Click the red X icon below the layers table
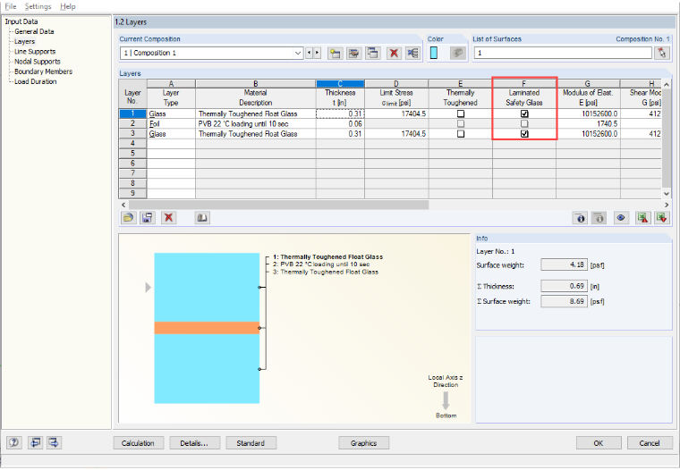The image size is (680, 470). (169, 217)
